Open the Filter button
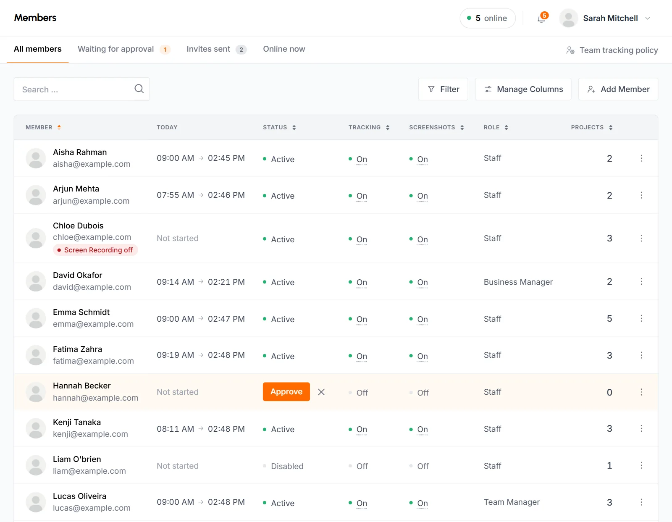 click(443, 89)
